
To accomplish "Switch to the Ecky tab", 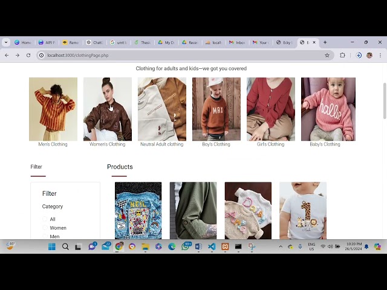I will click(285, 42).
